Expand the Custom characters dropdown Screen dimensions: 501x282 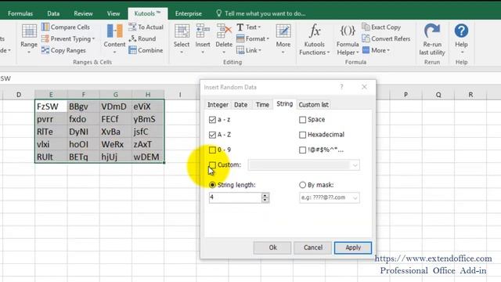tap(355, 165)
